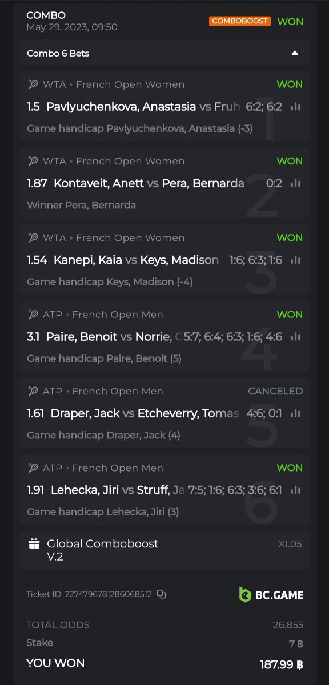The width and height of the screenshot is (329, 685).
Task: Click the Global Comboboost V.2 row
Action: click(x=164, y=550)
